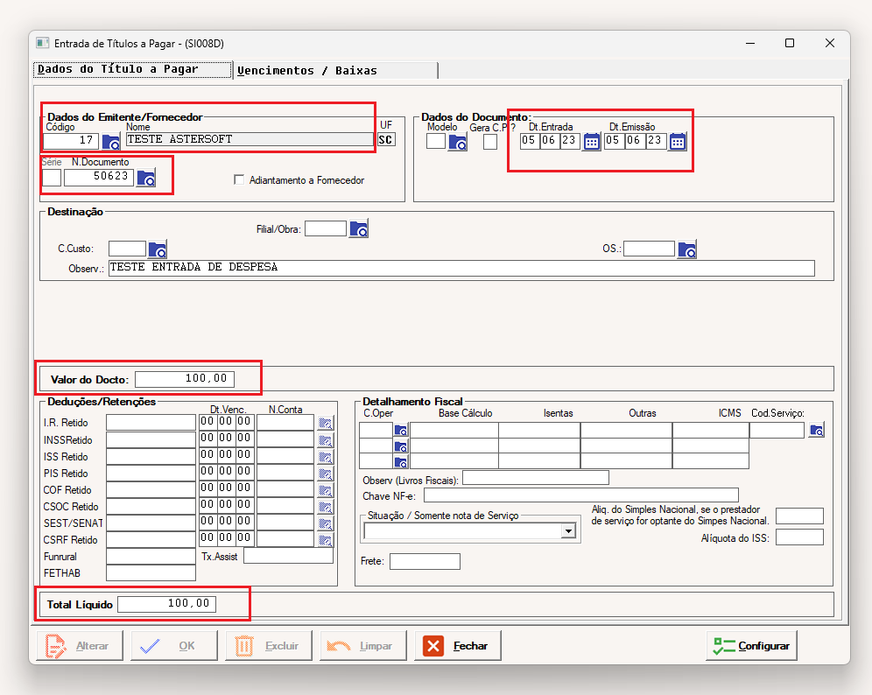Click the OS input field
872x695 pixels.
click(649, 249)
